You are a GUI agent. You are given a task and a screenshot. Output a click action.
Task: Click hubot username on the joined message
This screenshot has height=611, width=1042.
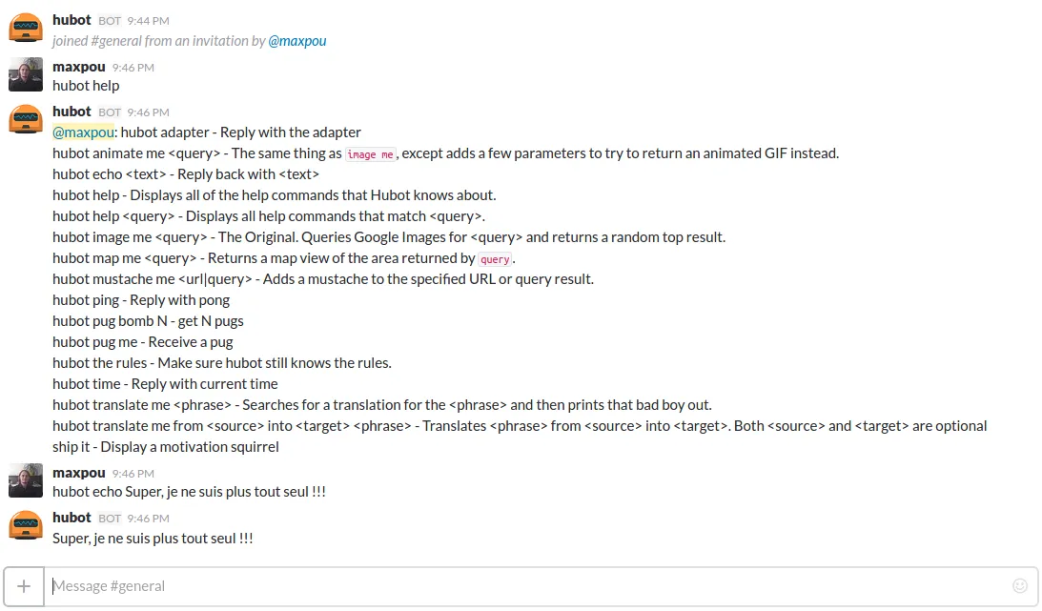(72, 20)
